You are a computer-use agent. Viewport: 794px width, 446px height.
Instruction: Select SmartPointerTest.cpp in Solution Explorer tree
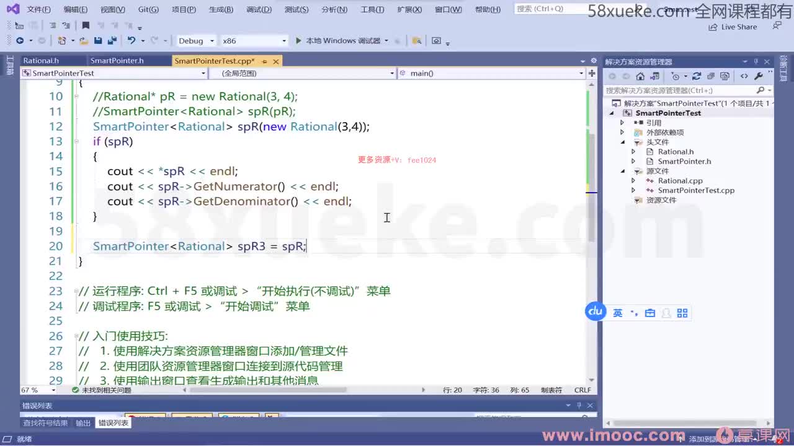coord(696,190)
